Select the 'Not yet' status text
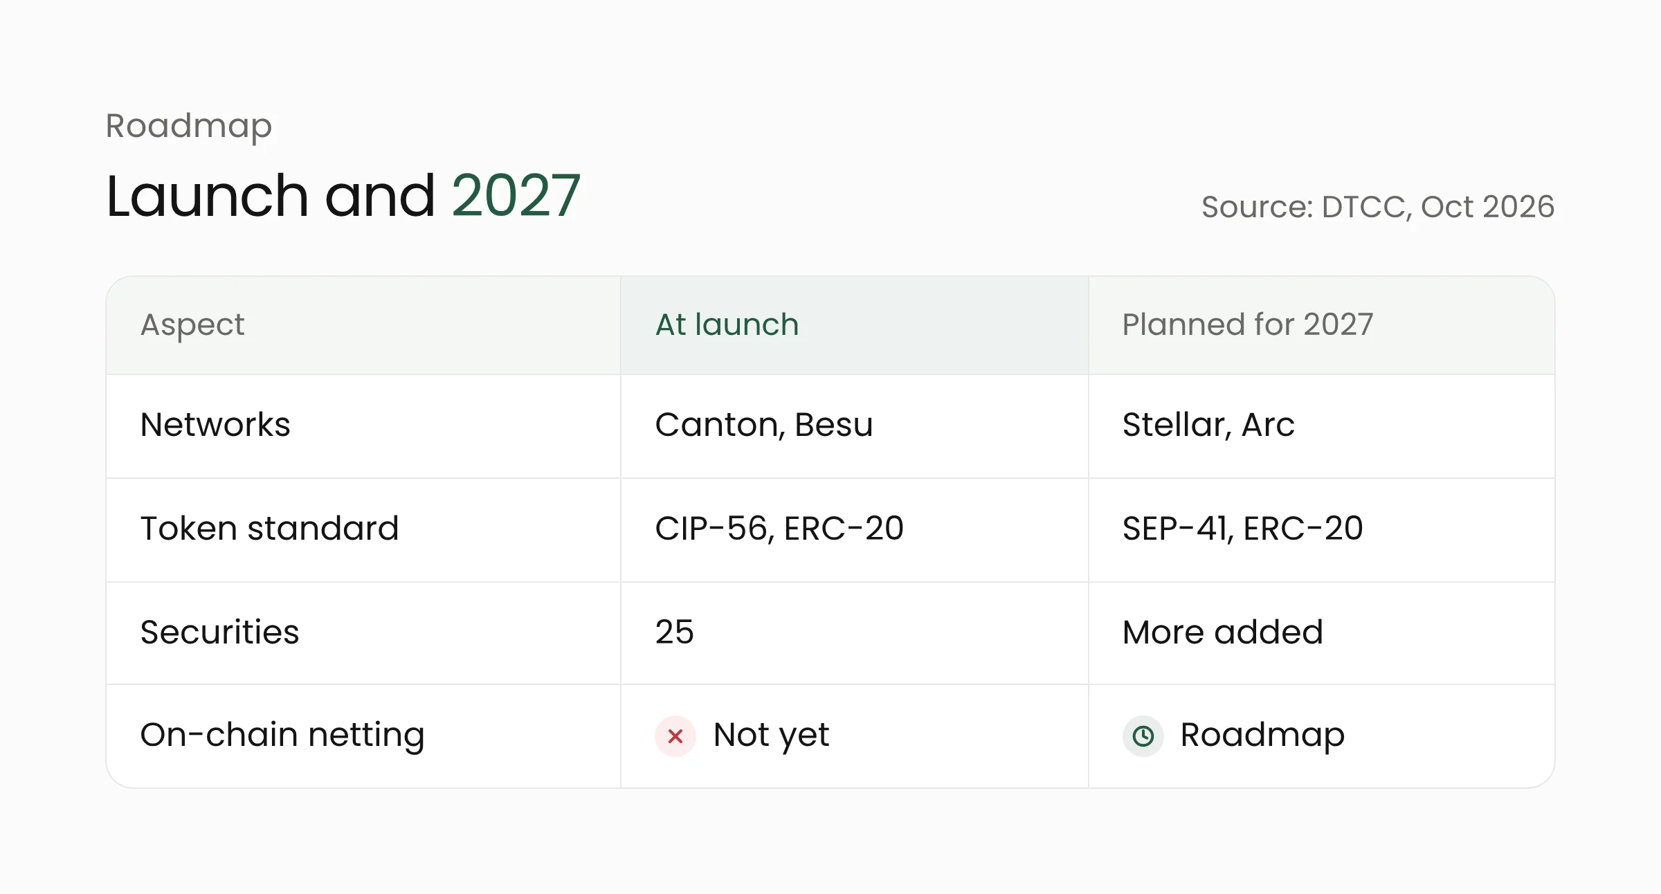Screen dimensions: 1661x894 tap(771, 736)
